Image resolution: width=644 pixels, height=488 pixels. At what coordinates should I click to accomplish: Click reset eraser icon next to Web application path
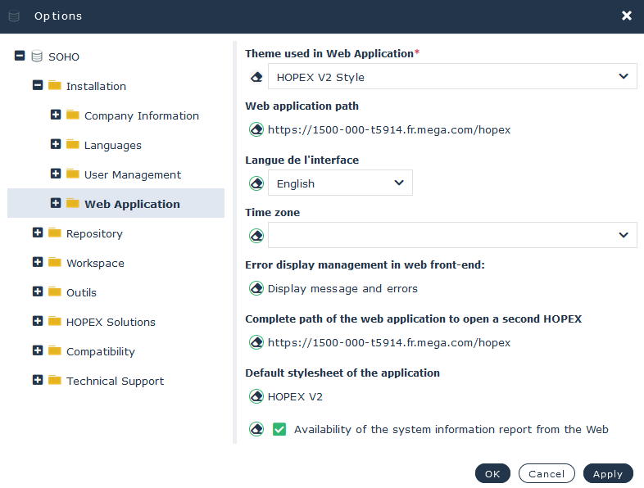256,129
